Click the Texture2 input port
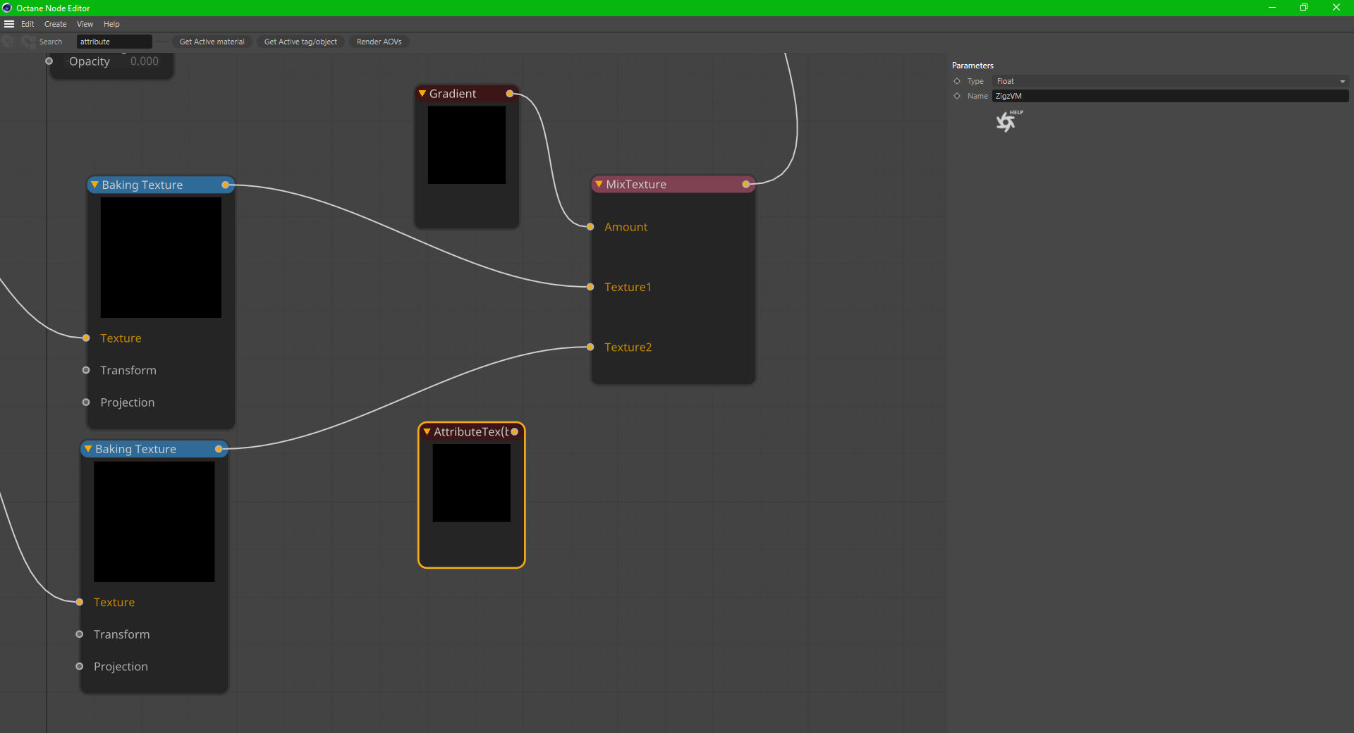Viewport: 1354px width, 733px height. 590,347
